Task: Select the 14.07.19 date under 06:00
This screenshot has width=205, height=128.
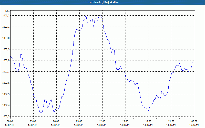Action: (x=56, y=125)
